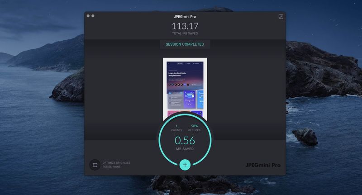Click the JPEGmini Pro window title

click(185, 17)
